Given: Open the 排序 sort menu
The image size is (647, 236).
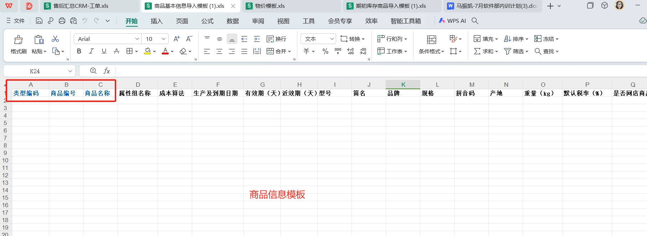Looking at the screenshot, I should pos(516,39).
